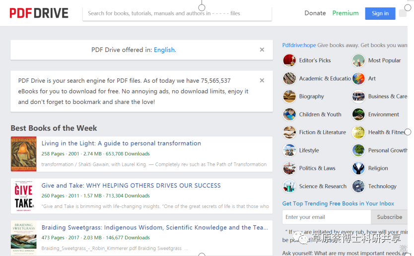The width and height of the screenshot is (414, 256).
Task: Switch language via English link
Action: pyautogui.click(x=165, y=50)
